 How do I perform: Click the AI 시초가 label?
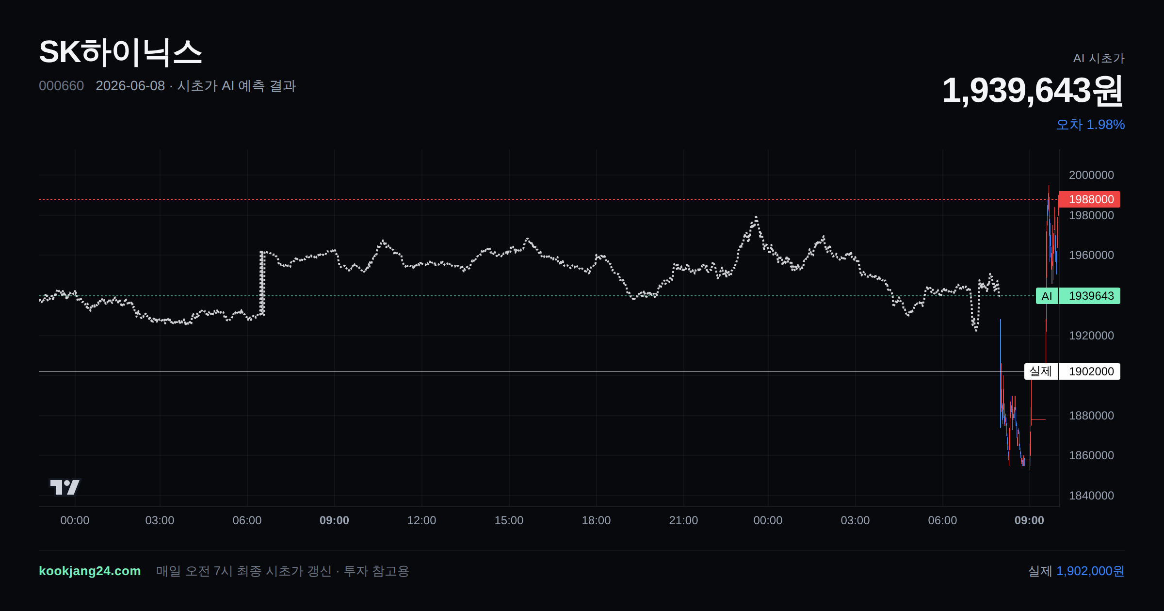[x=1099, y=58]
